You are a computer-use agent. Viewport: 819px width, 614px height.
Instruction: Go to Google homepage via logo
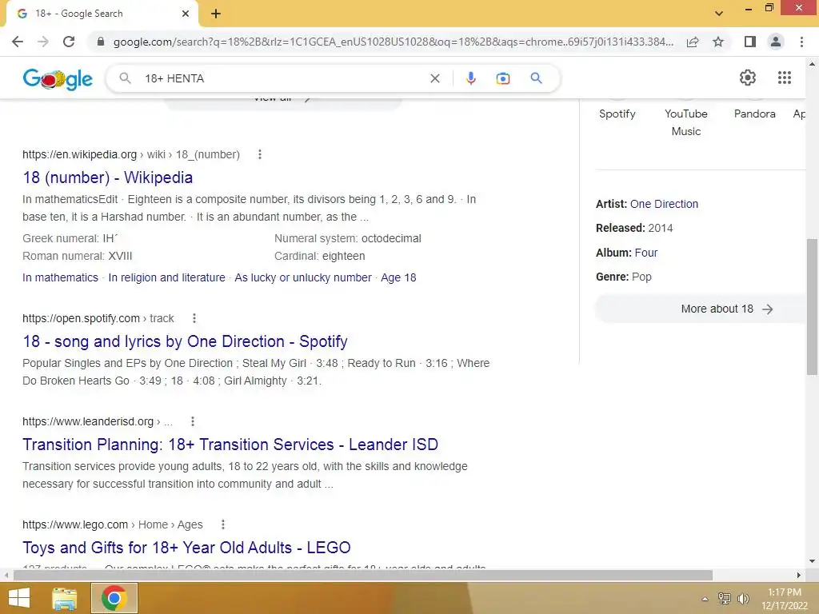point(58,79)
